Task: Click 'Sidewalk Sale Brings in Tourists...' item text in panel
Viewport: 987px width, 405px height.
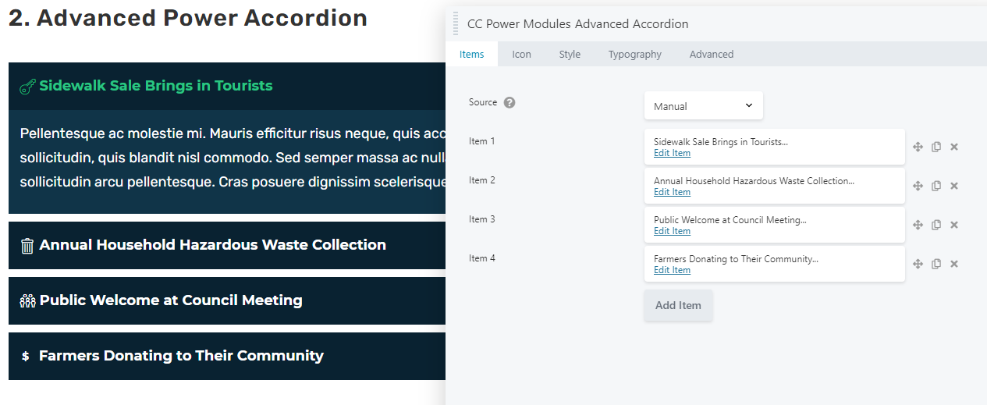Action: (721, 142)
